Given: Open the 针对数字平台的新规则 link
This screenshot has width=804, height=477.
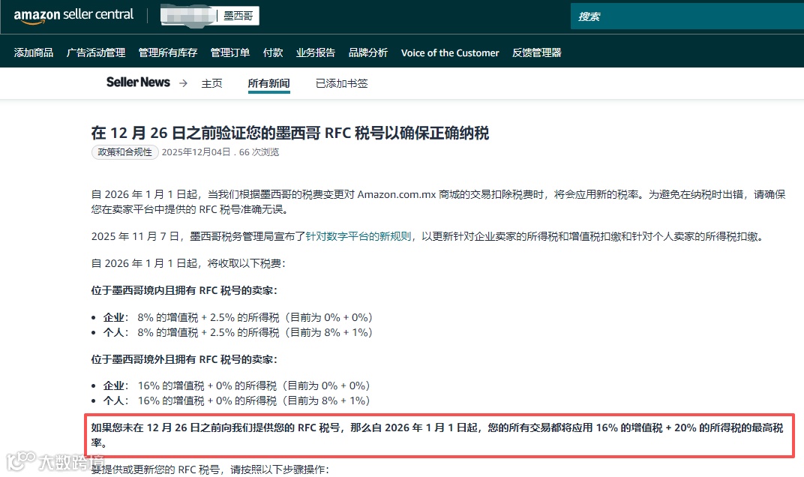Looking at the screenshot, I should (x=358, y=236).
